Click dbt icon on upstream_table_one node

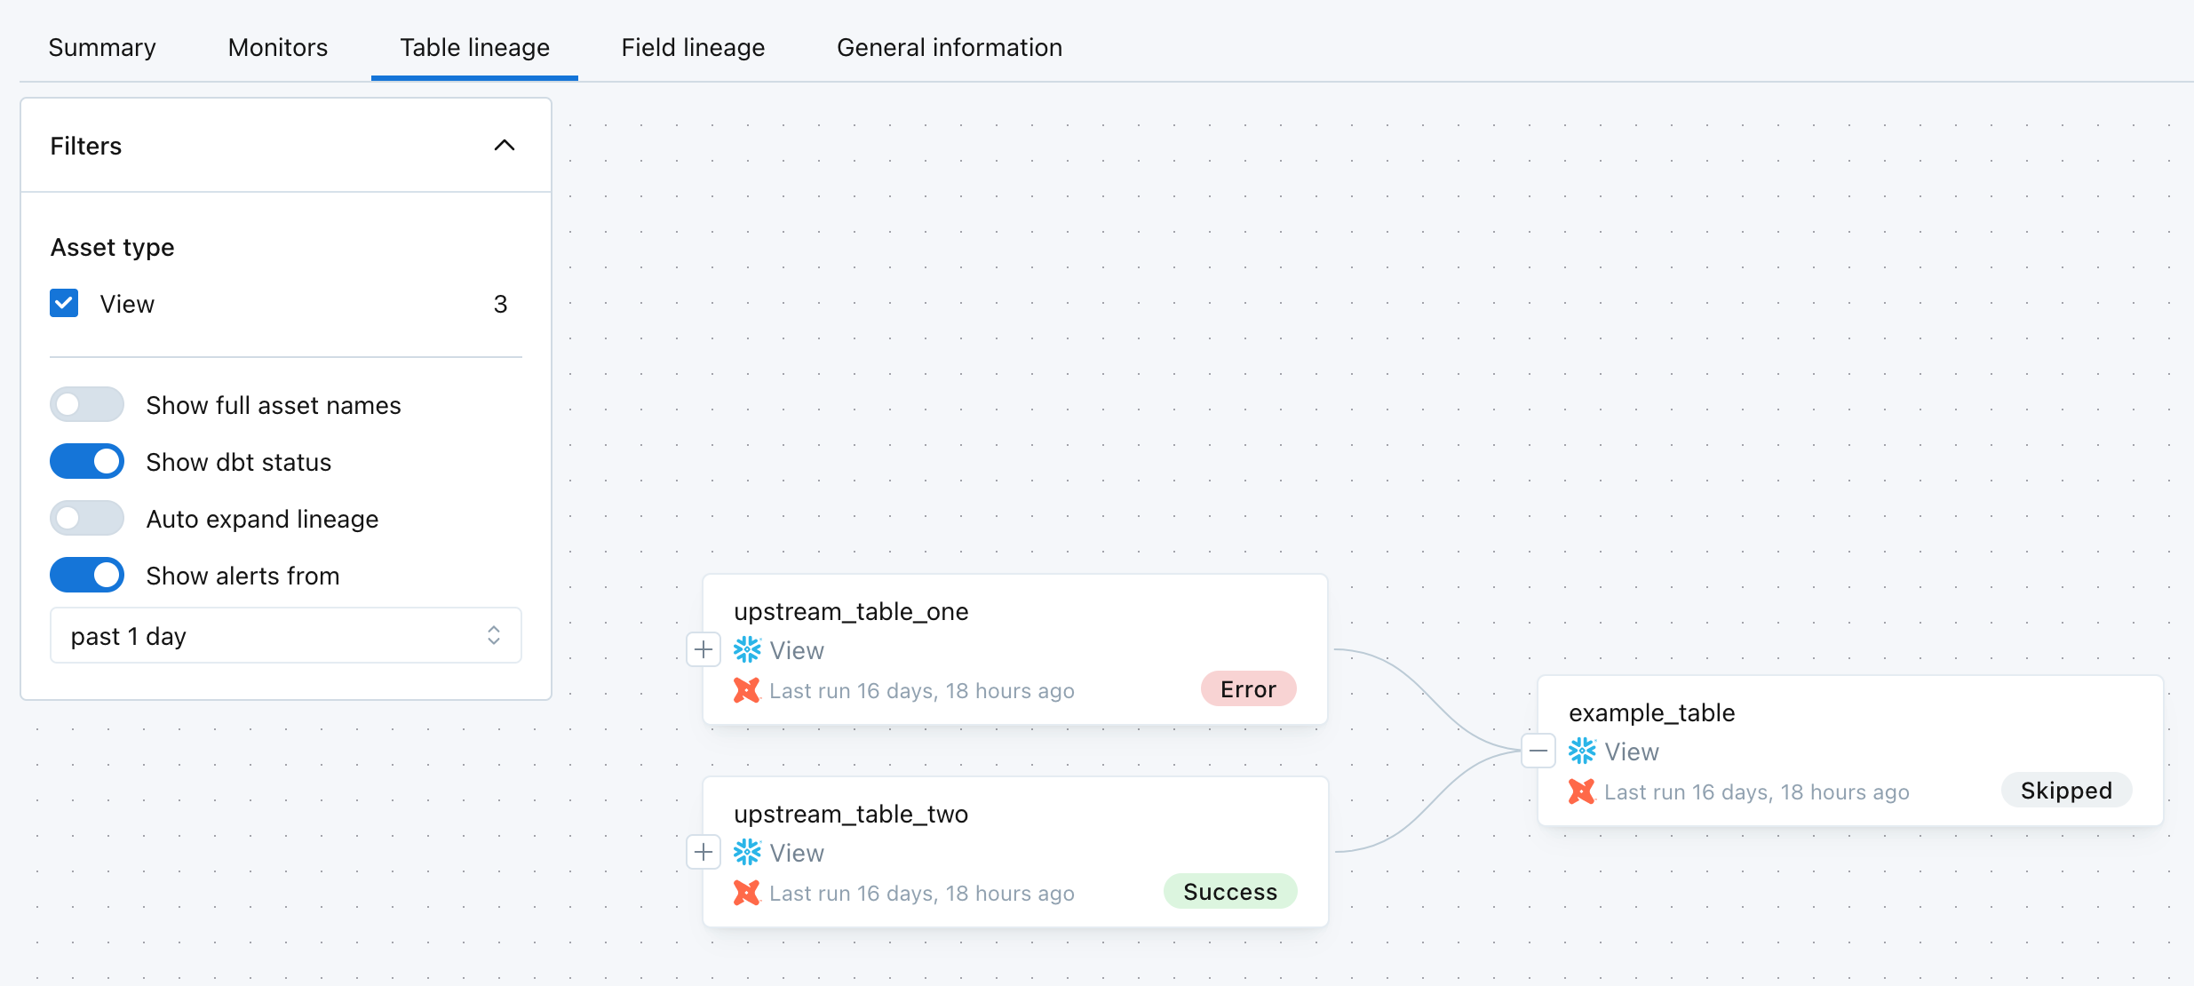pos(747,690)
